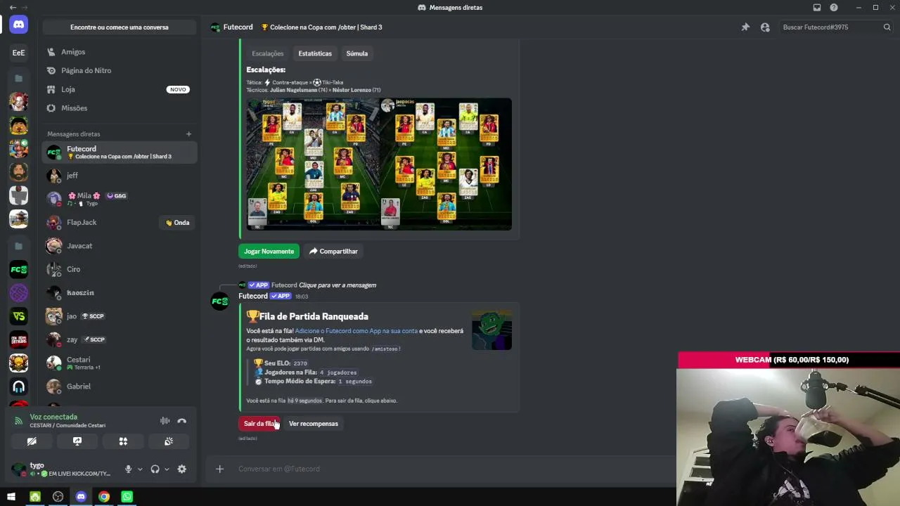The image size is (900, 506).
Task: Leave the queue with Sair da fila
Action: 259,424
